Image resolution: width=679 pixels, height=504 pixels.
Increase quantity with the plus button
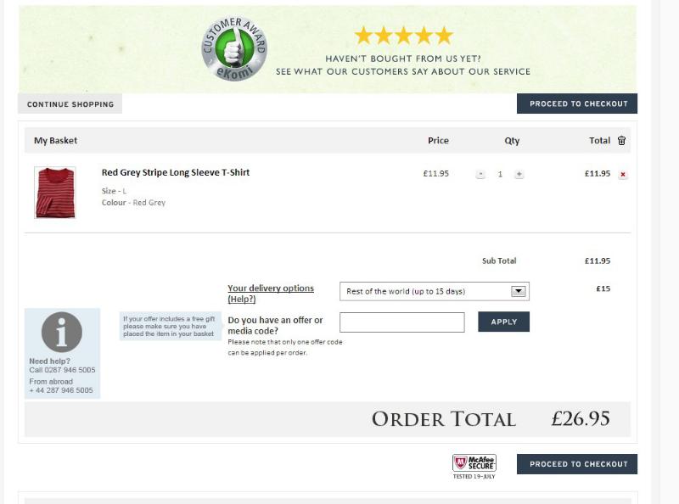[x=519, y=174]
